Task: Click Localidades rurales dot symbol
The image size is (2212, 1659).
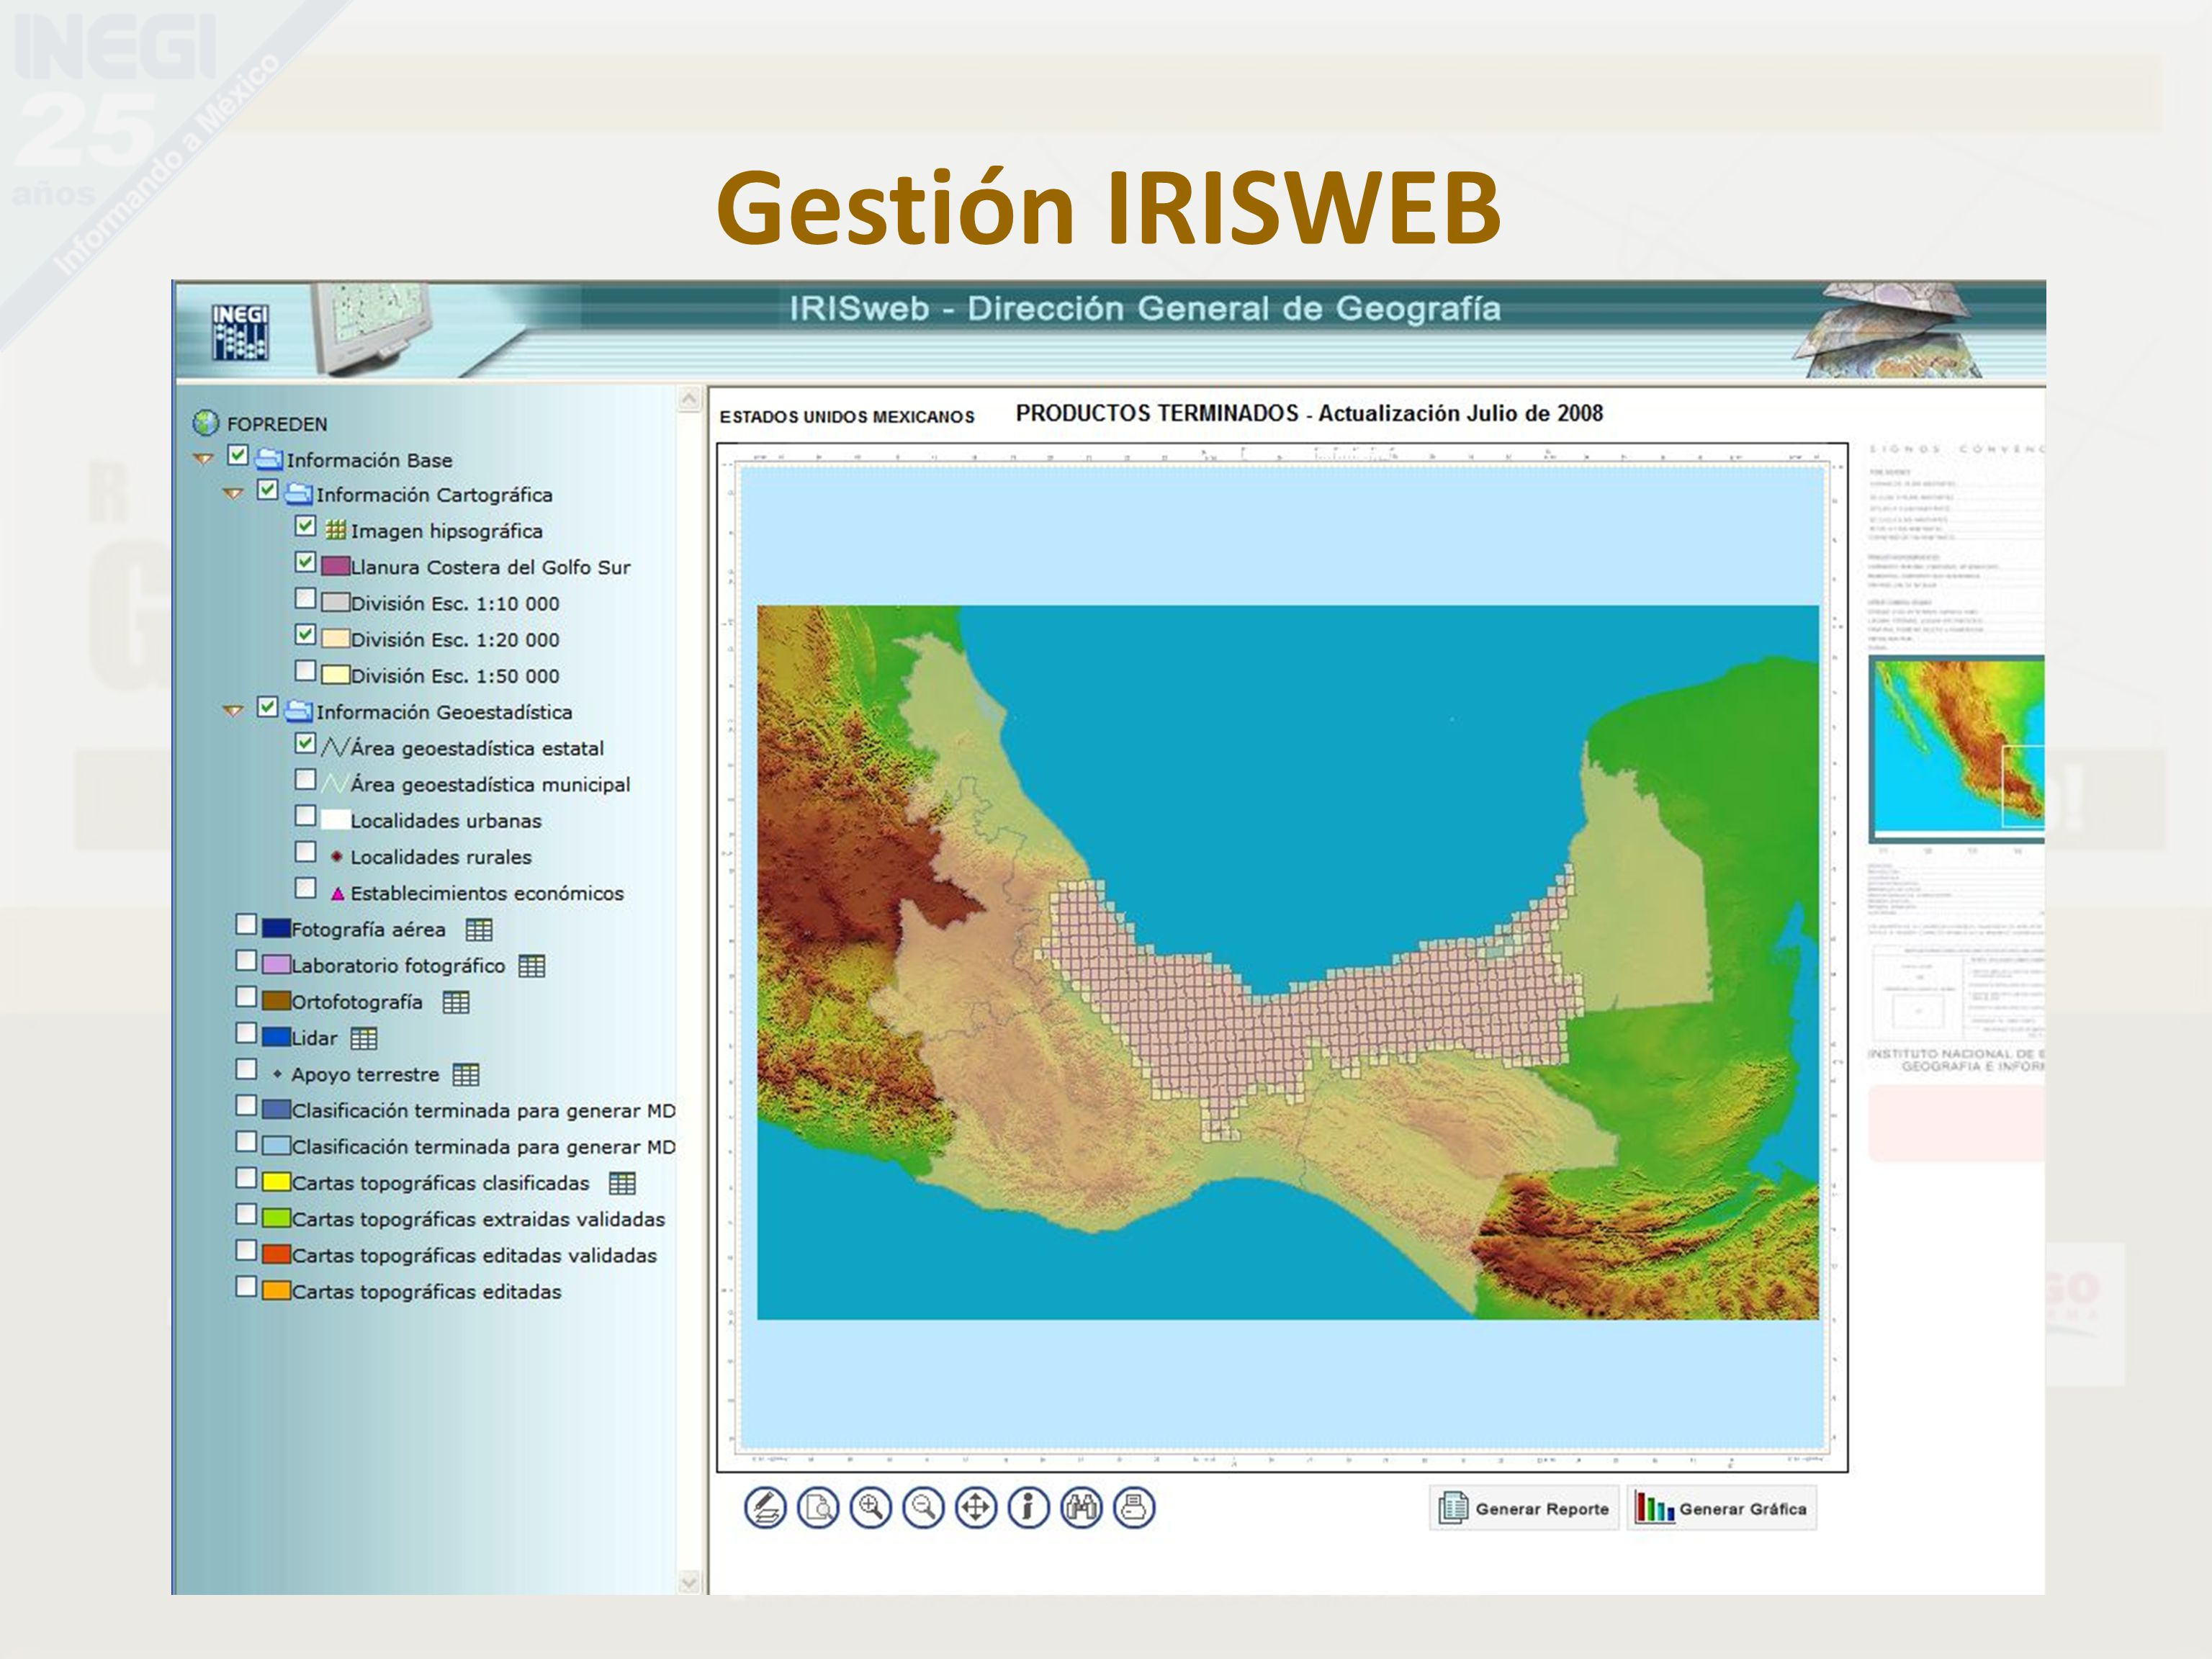Action: (337, 857)
